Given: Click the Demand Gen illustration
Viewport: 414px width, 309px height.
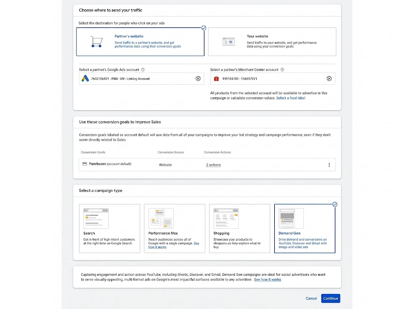Looking at the screenshot, I should [291, 218].
